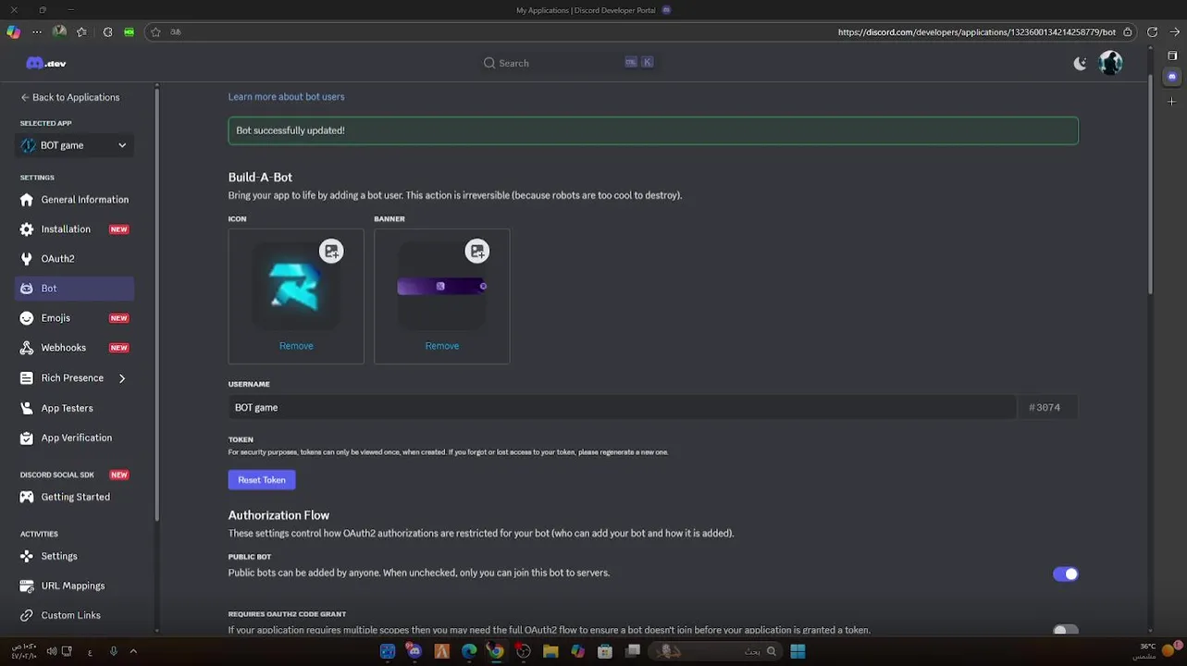
Task: Open File Explorer from the taskbar
Action: click(x=550, y=651)
